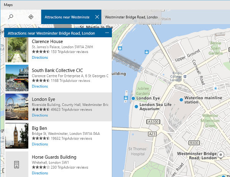This screenshot has width=230, height=177.
Task: Close the Attractions near Westminster tab
Action: tap(97, 17)
